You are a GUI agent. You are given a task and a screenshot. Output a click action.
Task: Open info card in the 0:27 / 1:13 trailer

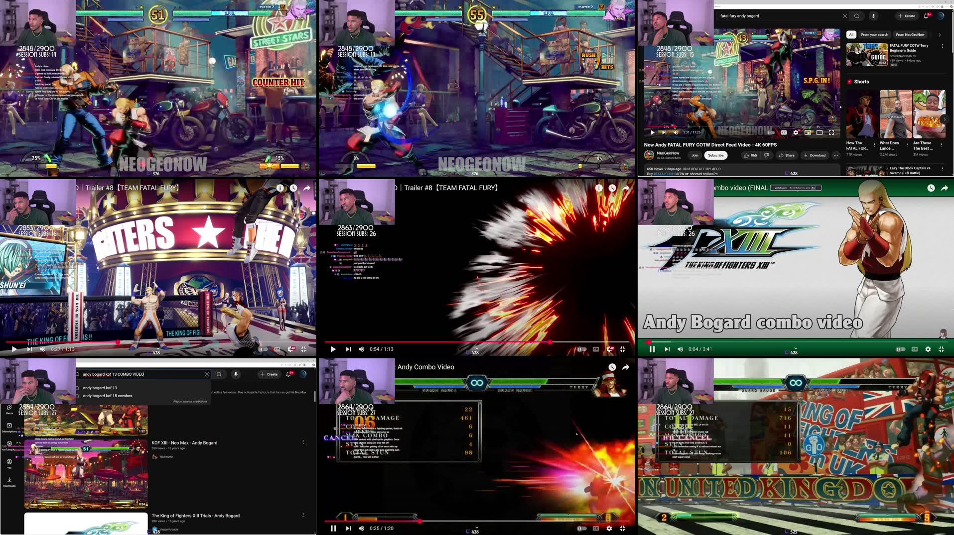click(x=280, y=188)
